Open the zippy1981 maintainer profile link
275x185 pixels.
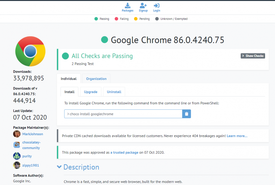coord(31,165)
